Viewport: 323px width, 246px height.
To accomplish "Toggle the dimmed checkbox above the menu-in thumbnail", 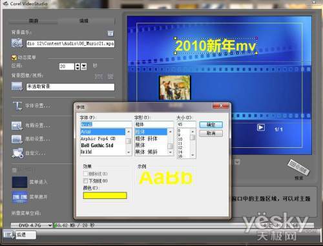I will [14, 170].
